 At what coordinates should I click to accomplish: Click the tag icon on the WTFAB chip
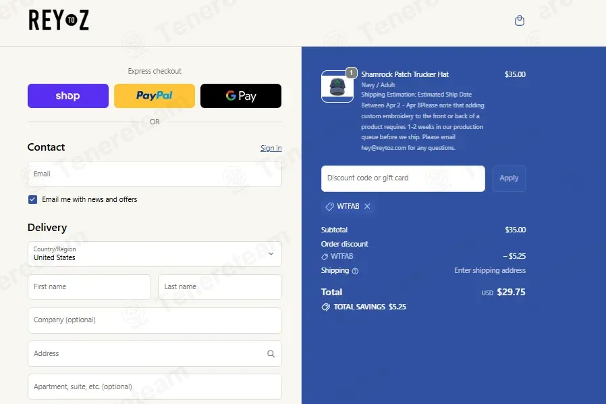pyautogui.click(x=330, y=206)
